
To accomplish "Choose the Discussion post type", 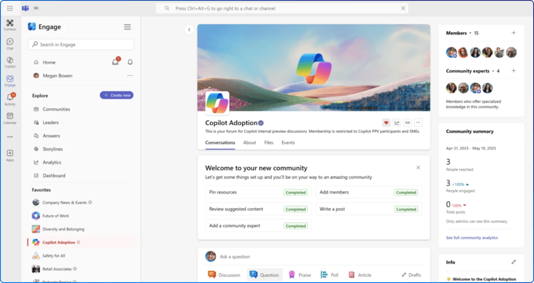I will [224, 275].
